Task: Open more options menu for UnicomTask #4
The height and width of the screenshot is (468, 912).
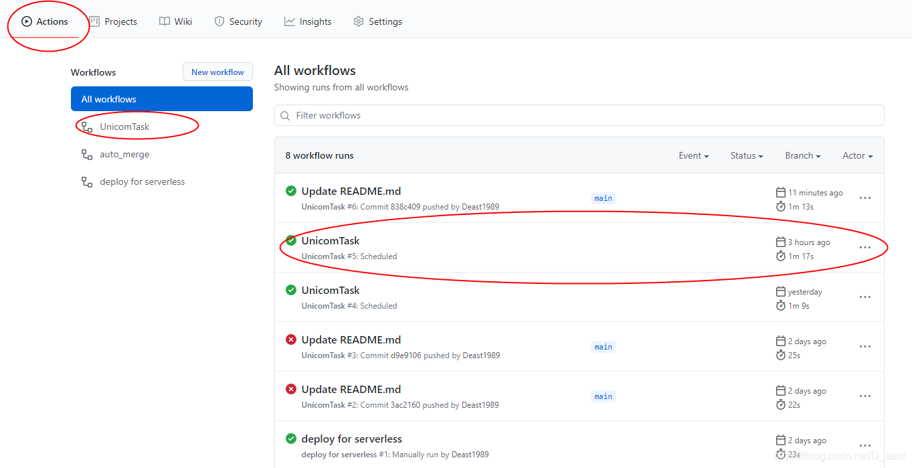Action: click(865, 297)
